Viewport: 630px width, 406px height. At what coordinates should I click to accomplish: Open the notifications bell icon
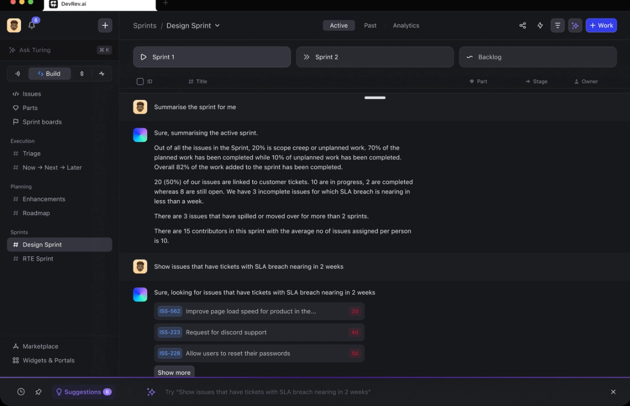click(x=32, y=25)
